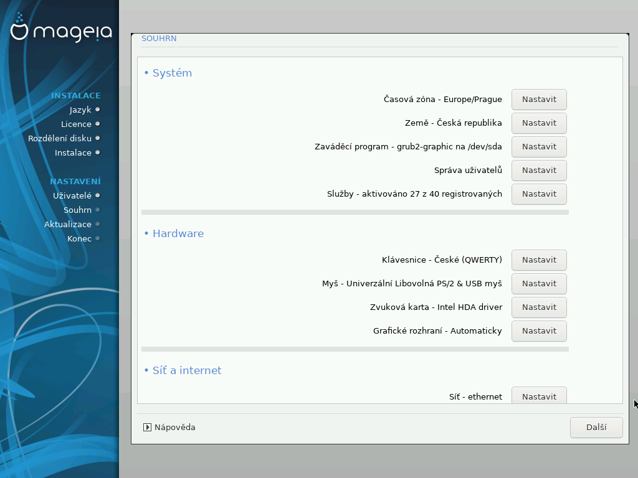This screenshot has width=638, height=478.
Task: Click Nastavit next to Země - Česká republika
Action: click(x=539, y=123)
